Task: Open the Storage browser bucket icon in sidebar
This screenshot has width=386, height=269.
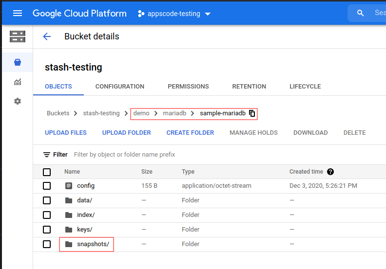Action: pos(18,62)
